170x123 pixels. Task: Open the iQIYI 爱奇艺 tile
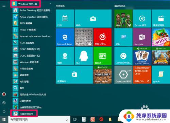click(x=103, y=56)
